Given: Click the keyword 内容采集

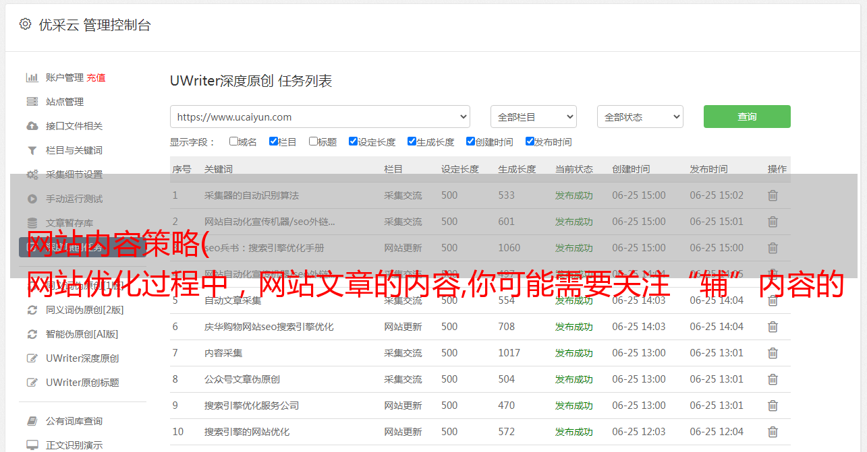Looking at the screenshot, I should (x=223, y=353).
